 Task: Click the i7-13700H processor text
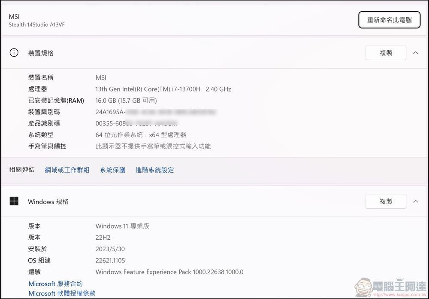(x=163, y=89)
